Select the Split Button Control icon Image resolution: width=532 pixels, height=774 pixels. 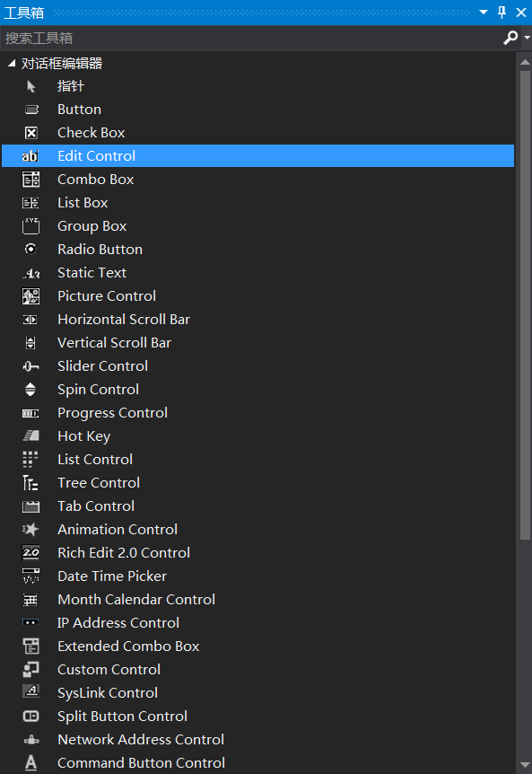[x=31, y=717]
